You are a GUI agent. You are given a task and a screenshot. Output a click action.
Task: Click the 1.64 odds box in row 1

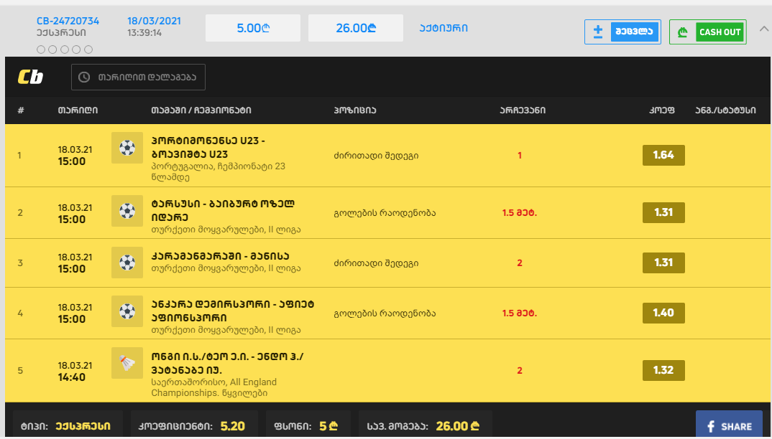[x=663, y=155]
